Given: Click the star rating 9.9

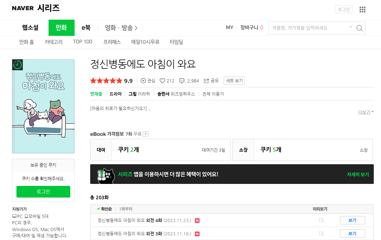Looking at the screenshot, I should tap(111, 81).
